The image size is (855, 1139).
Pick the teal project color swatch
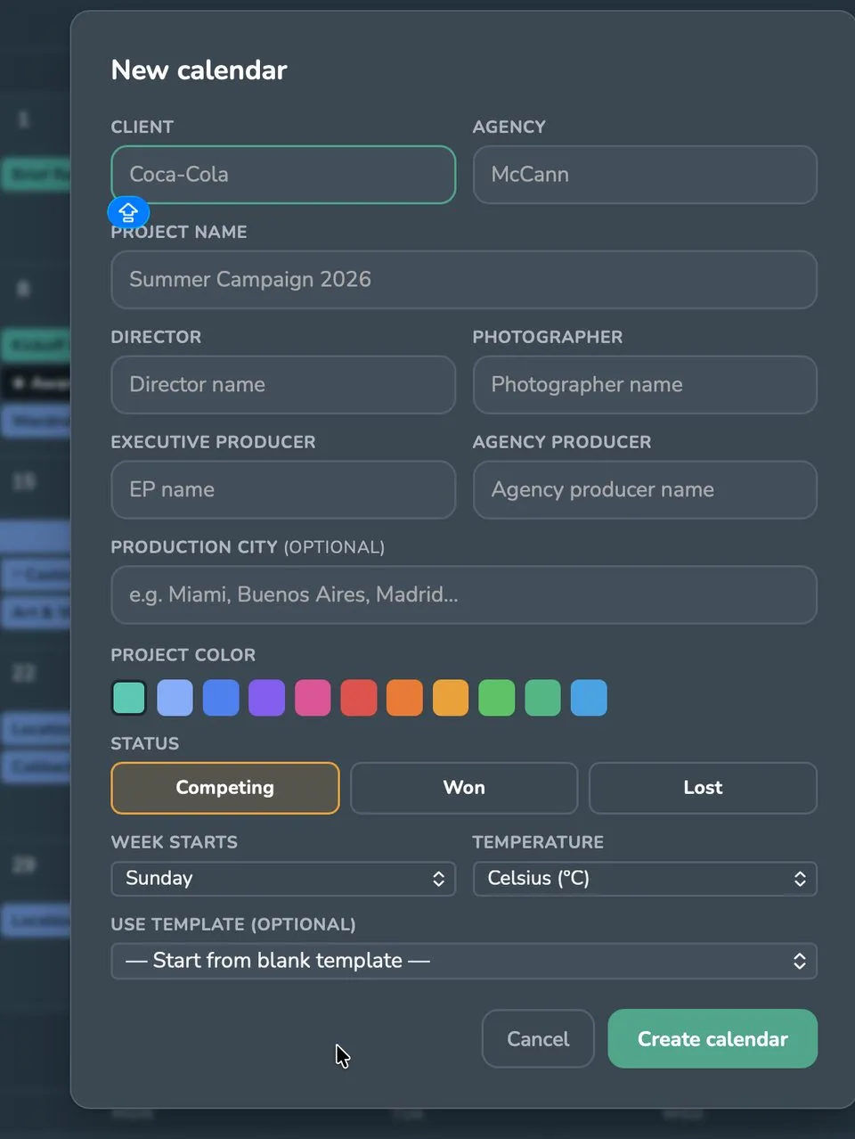129,698
